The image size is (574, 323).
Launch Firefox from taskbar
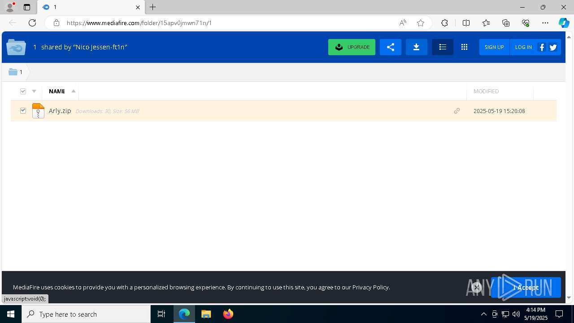(x=228, y=314)
